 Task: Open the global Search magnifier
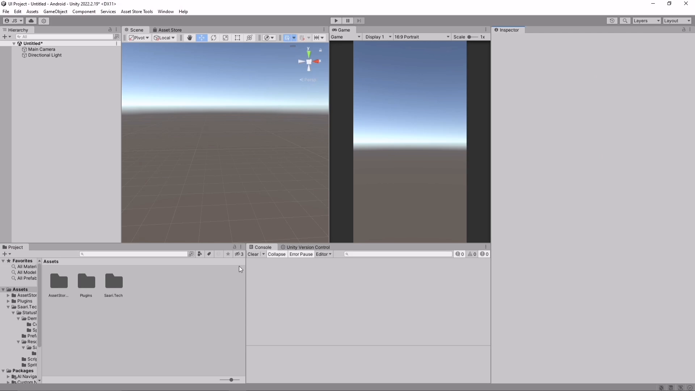pyautogui.click(x=625, y=21)
